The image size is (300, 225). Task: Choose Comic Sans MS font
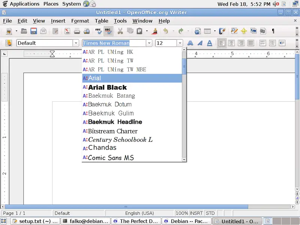132,157
